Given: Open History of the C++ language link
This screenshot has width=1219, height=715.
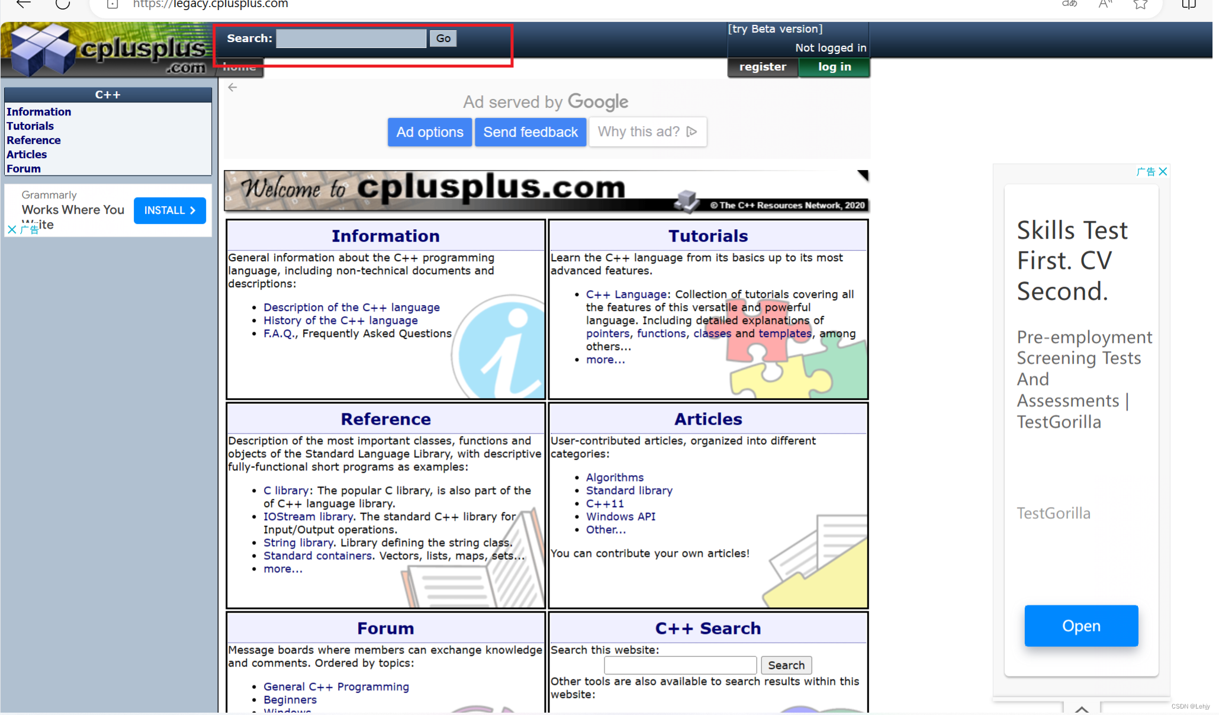Looking at the screenshot, I should [340, 320].
